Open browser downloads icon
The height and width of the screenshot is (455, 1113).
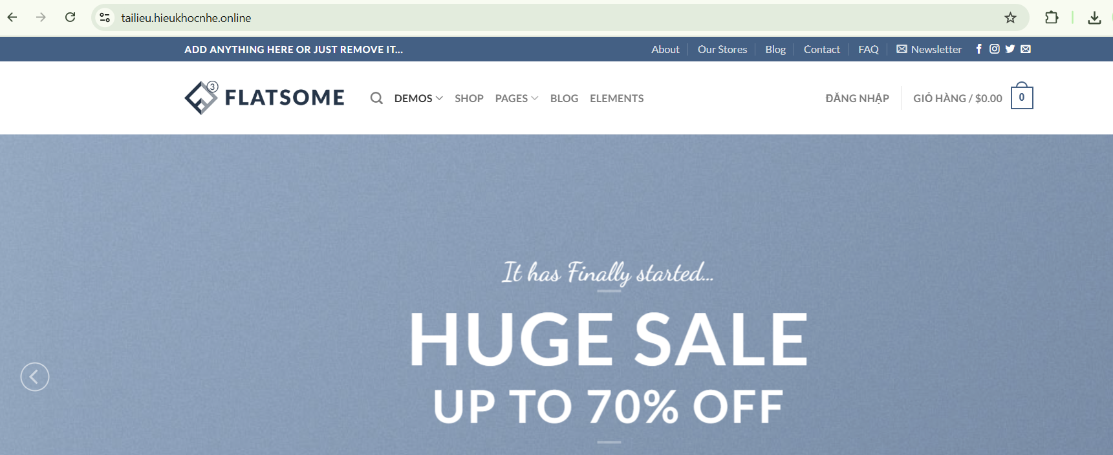click(1094, 17)
